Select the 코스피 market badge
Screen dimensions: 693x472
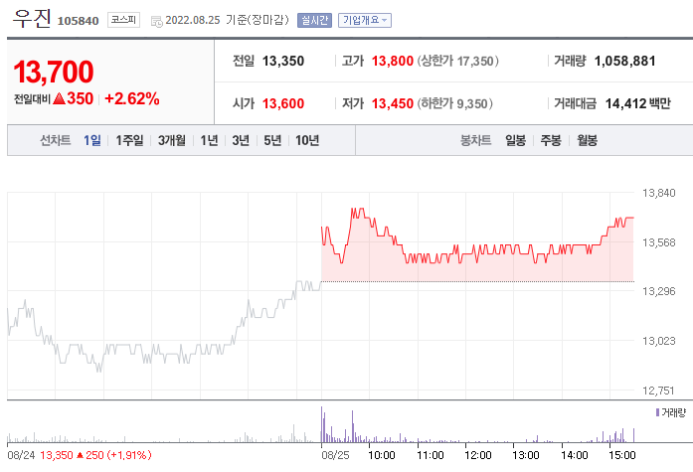(123, 20)
